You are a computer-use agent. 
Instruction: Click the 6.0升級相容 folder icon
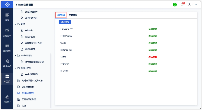coord(18,56)
